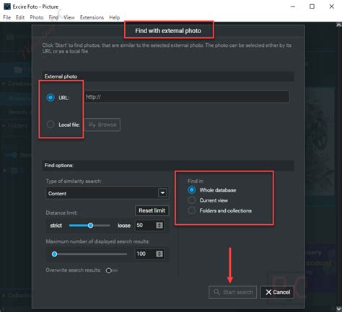Click the Excire Foto app icon in title bar

coord(7,6)
